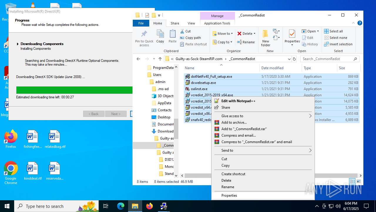Select Create shortcut in context menu
This screenshot has width=376, height=212.
click(x=263, y=174)
